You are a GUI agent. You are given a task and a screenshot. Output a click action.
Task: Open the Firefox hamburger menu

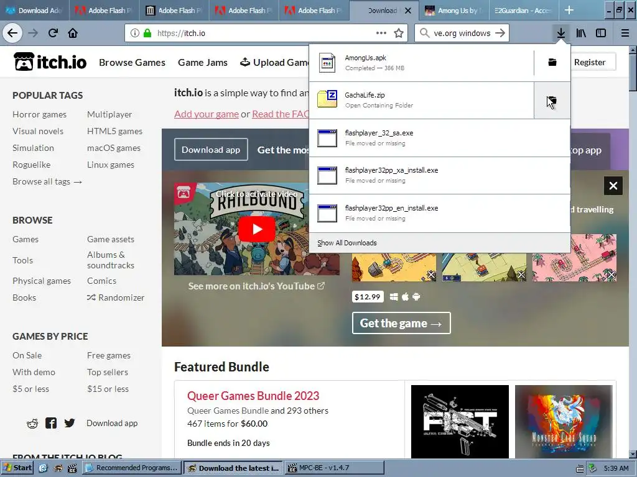tap(625, 34)
